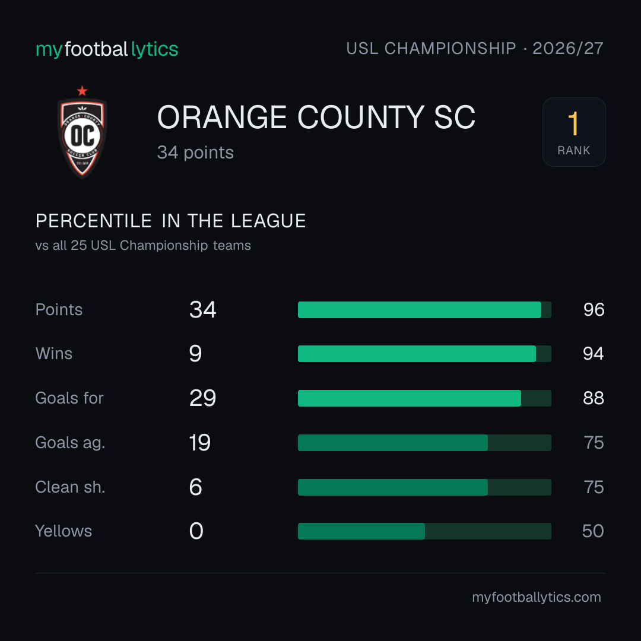
Task: Select the yellow rank 1 badge
Action: click(574, 132)
